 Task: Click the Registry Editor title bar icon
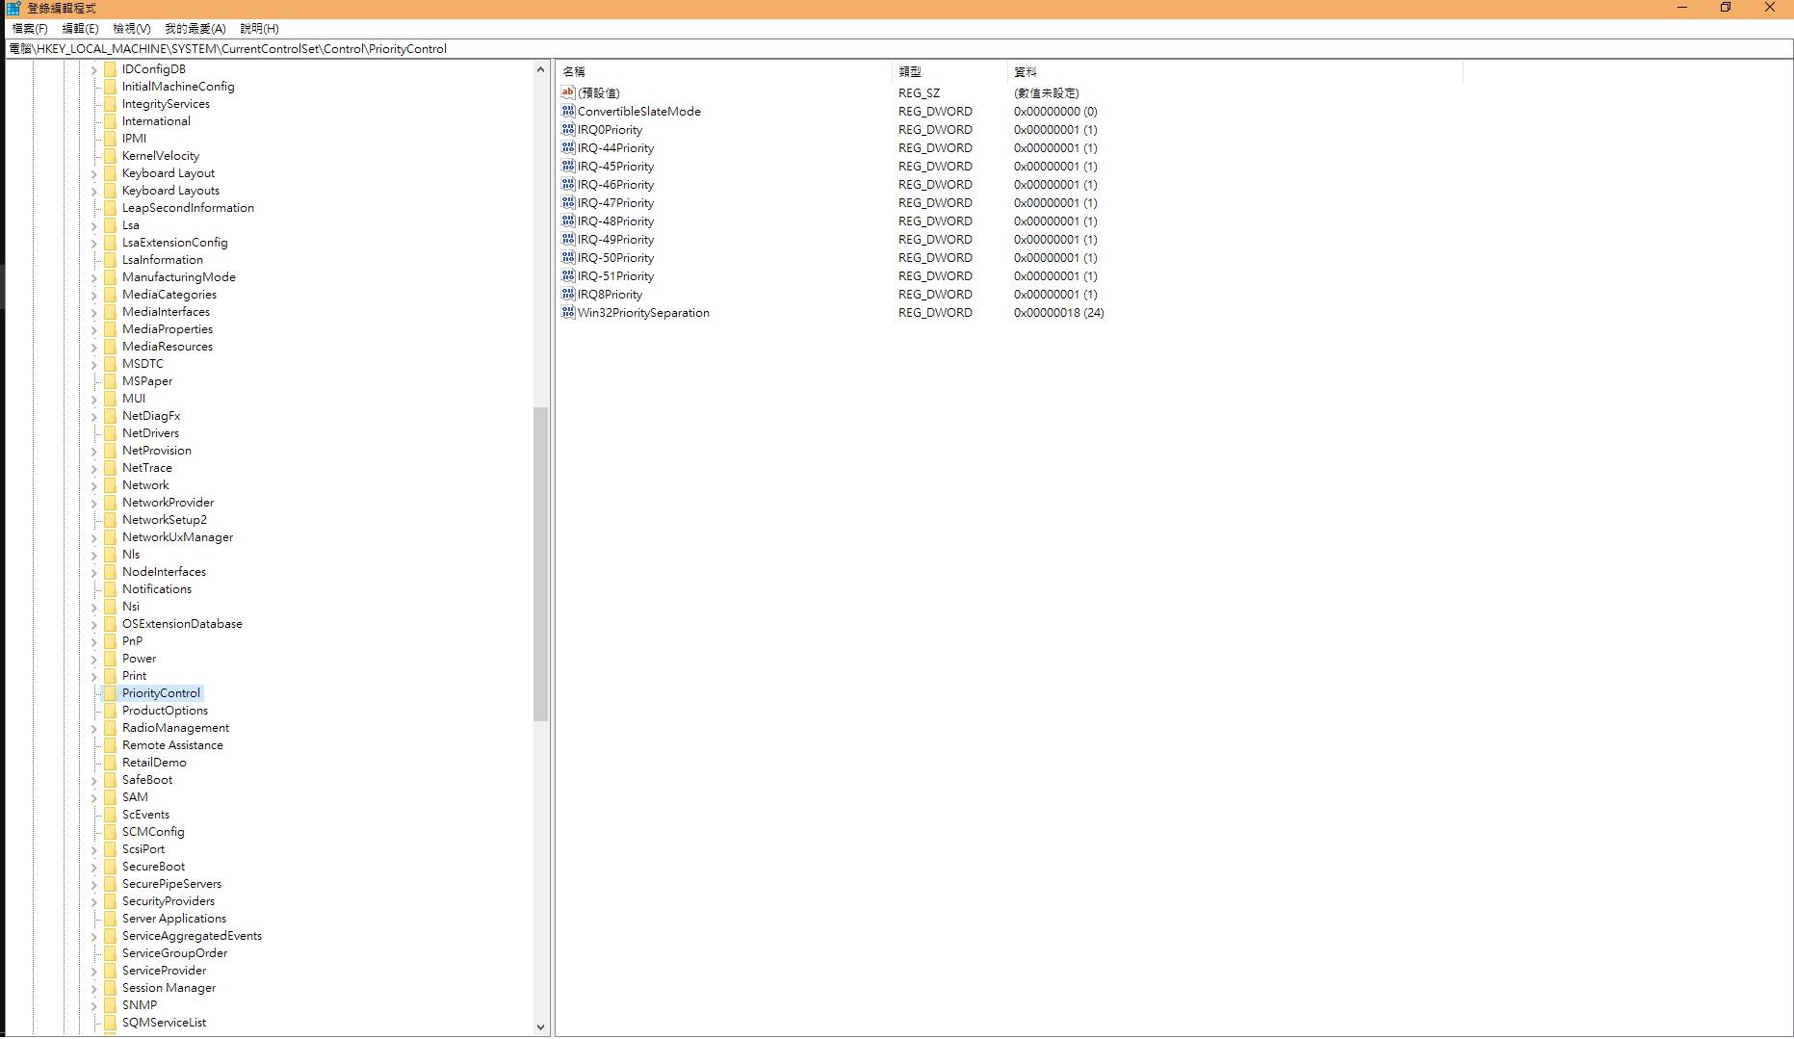coord(13,8)
